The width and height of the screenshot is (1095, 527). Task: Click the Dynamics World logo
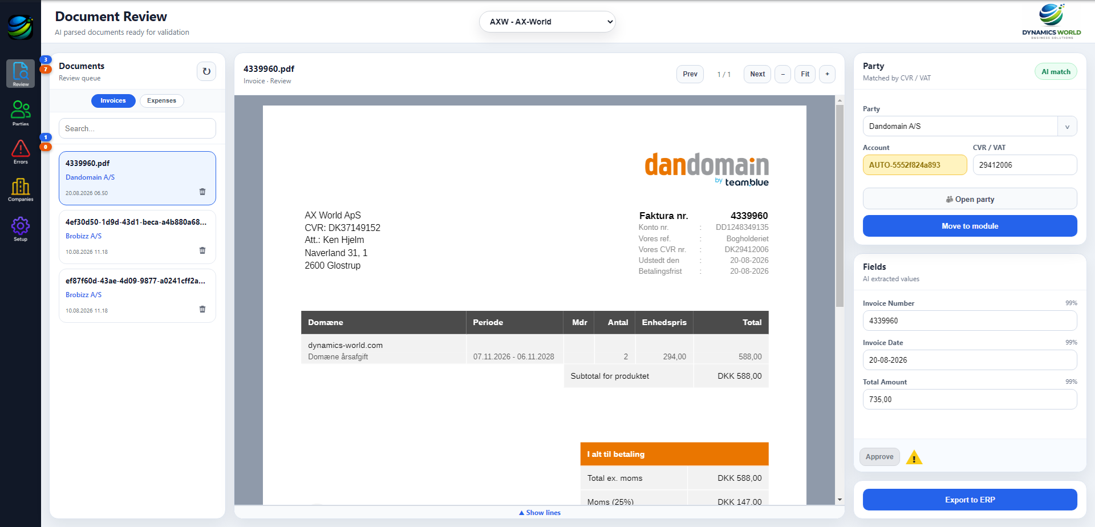click(x=1051, y=21)
